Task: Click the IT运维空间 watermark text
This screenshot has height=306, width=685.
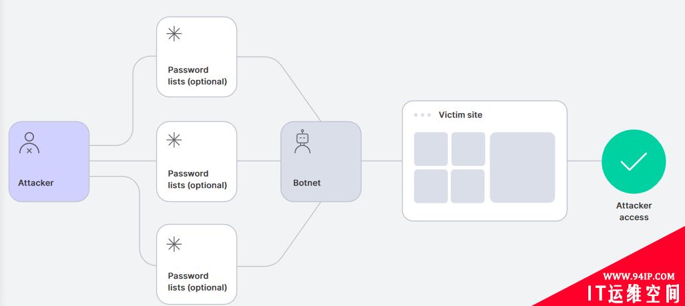Action: tap(634, 293)
